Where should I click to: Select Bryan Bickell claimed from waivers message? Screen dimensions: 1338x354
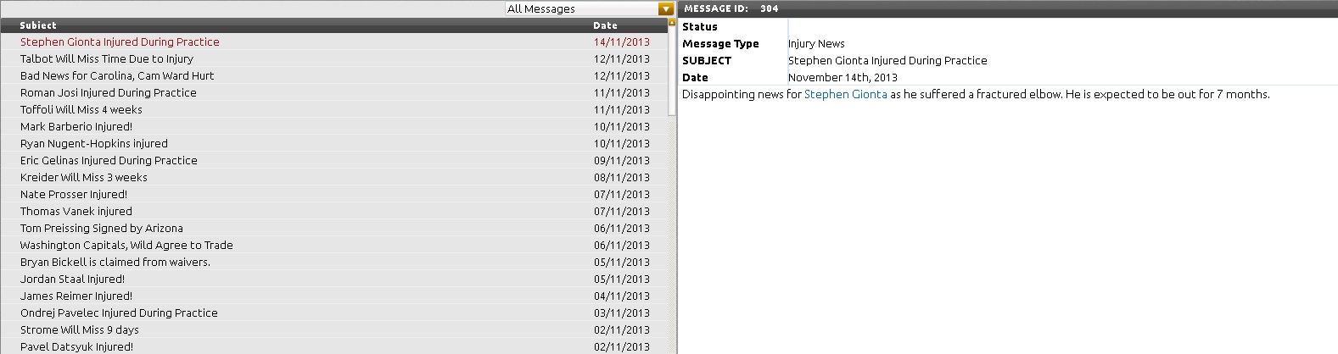pos(115,262)
